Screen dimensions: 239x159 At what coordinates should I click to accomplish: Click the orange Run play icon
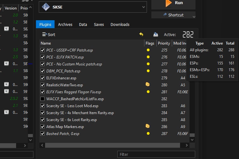[x=168, y=3]
